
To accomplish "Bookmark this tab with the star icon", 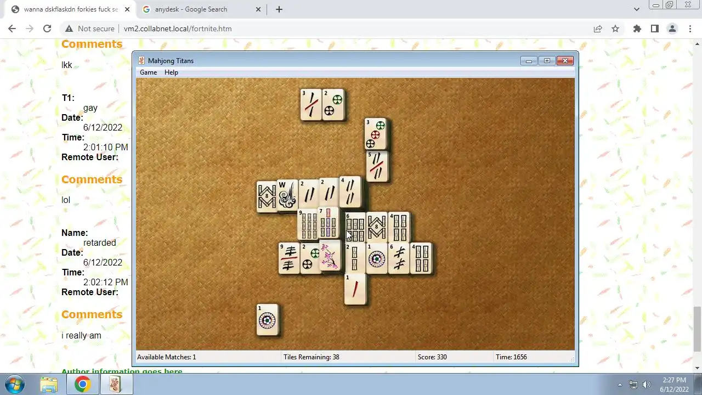I will (615, 29).
